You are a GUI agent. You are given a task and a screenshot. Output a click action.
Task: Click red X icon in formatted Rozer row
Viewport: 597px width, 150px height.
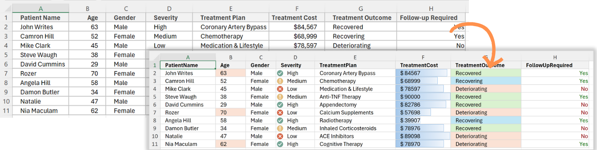tap(280, 112)
